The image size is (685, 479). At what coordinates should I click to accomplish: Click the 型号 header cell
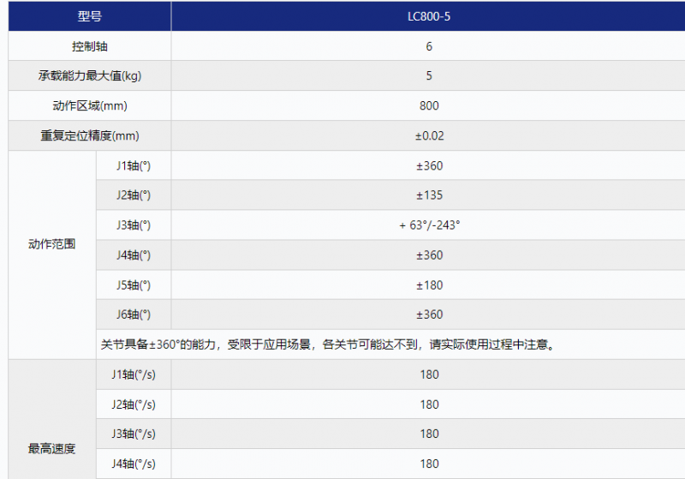pos(90,16)
